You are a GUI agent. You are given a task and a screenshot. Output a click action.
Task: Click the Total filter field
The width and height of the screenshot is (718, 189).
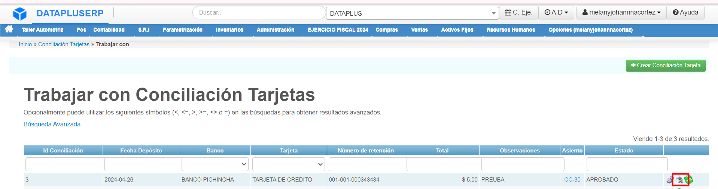[x=444, y=164]
